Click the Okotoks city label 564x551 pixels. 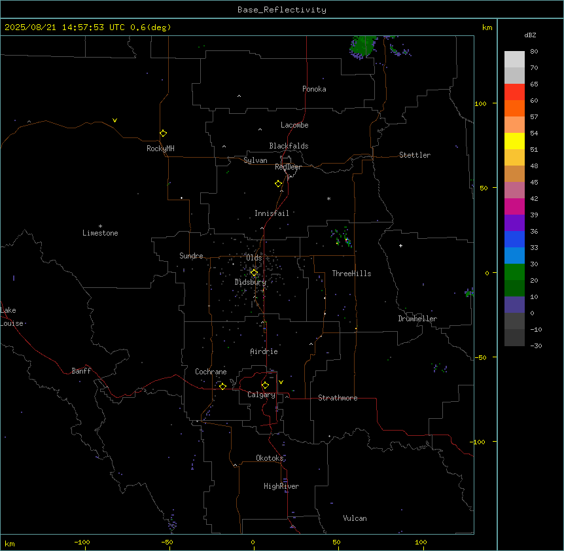(x=270, y=458)
